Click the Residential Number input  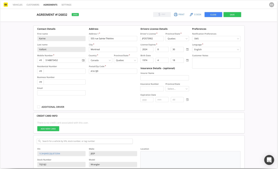(x=64, y=71)
